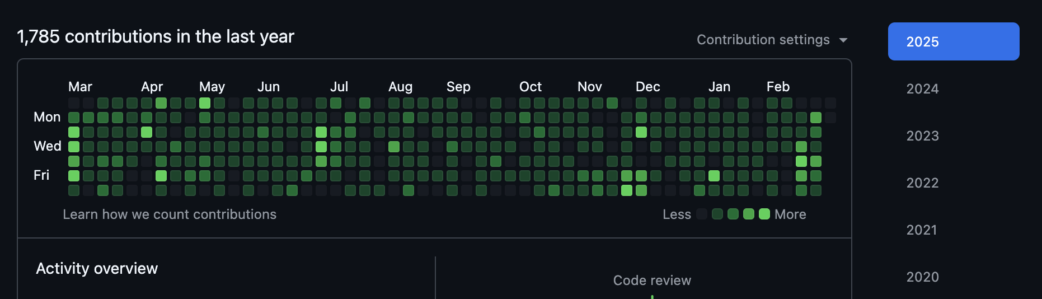Click the 'Sep' month label
This screenshot has height=299, width=1042.
pos(458,87)
